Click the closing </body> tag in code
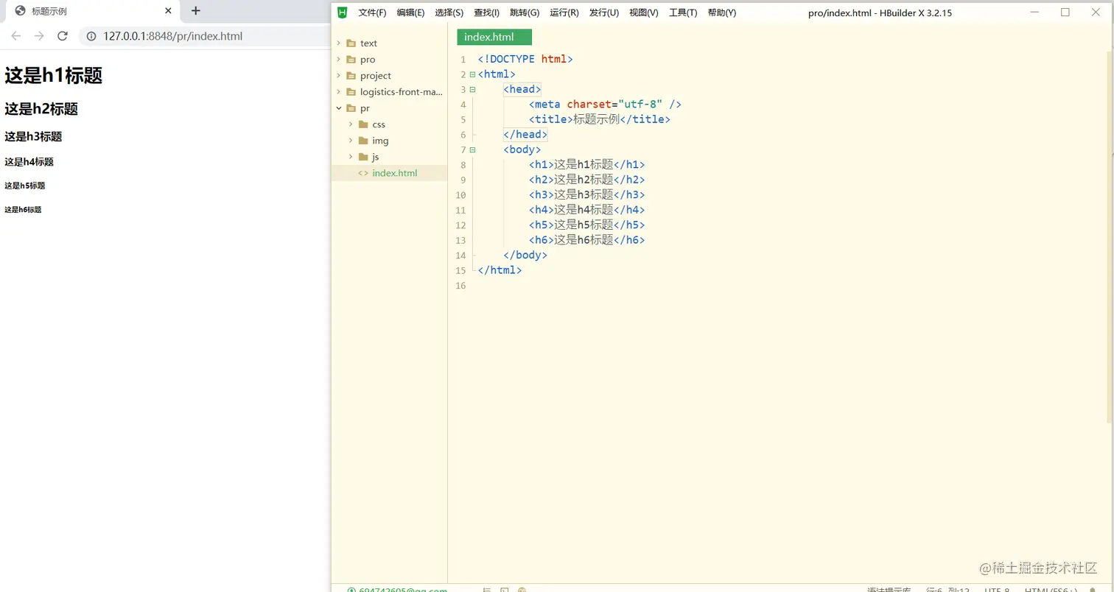 (525, 256)
